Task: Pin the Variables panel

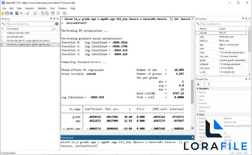Action: [246, 19]
